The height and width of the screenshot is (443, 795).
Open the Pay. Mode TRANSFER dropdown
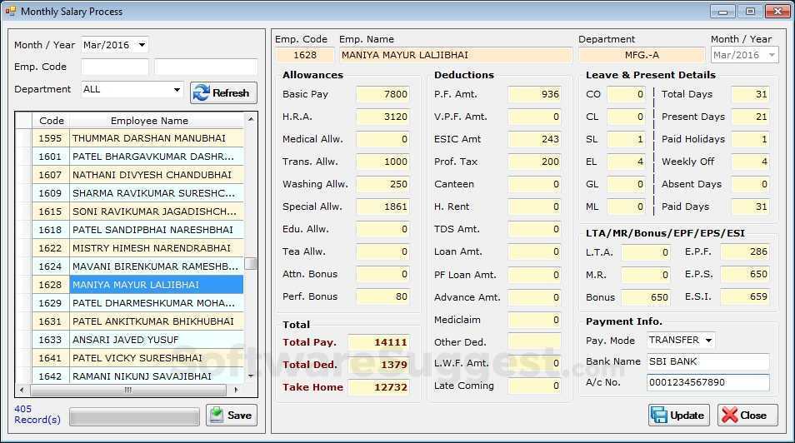click(x=708, y=340)
